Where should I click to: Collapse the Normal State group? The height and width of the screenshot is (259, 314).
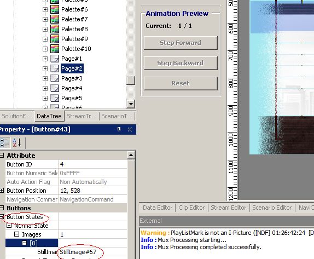[9, 226]
